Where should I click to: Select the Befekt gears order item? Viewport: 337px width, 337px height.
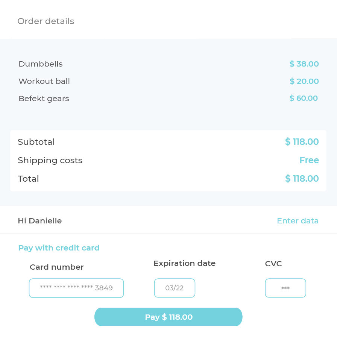(x=44, y=99)
